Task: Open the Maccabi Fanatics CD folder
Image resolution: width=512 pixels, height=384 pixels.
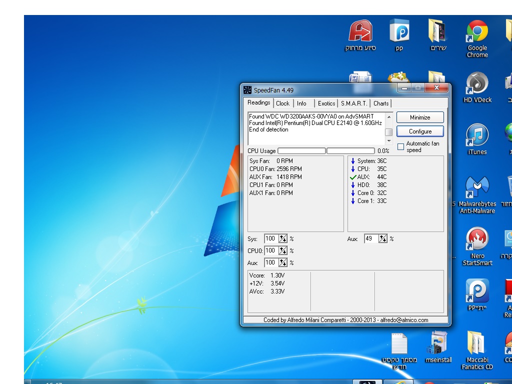Action: click(x=477, y=344)
